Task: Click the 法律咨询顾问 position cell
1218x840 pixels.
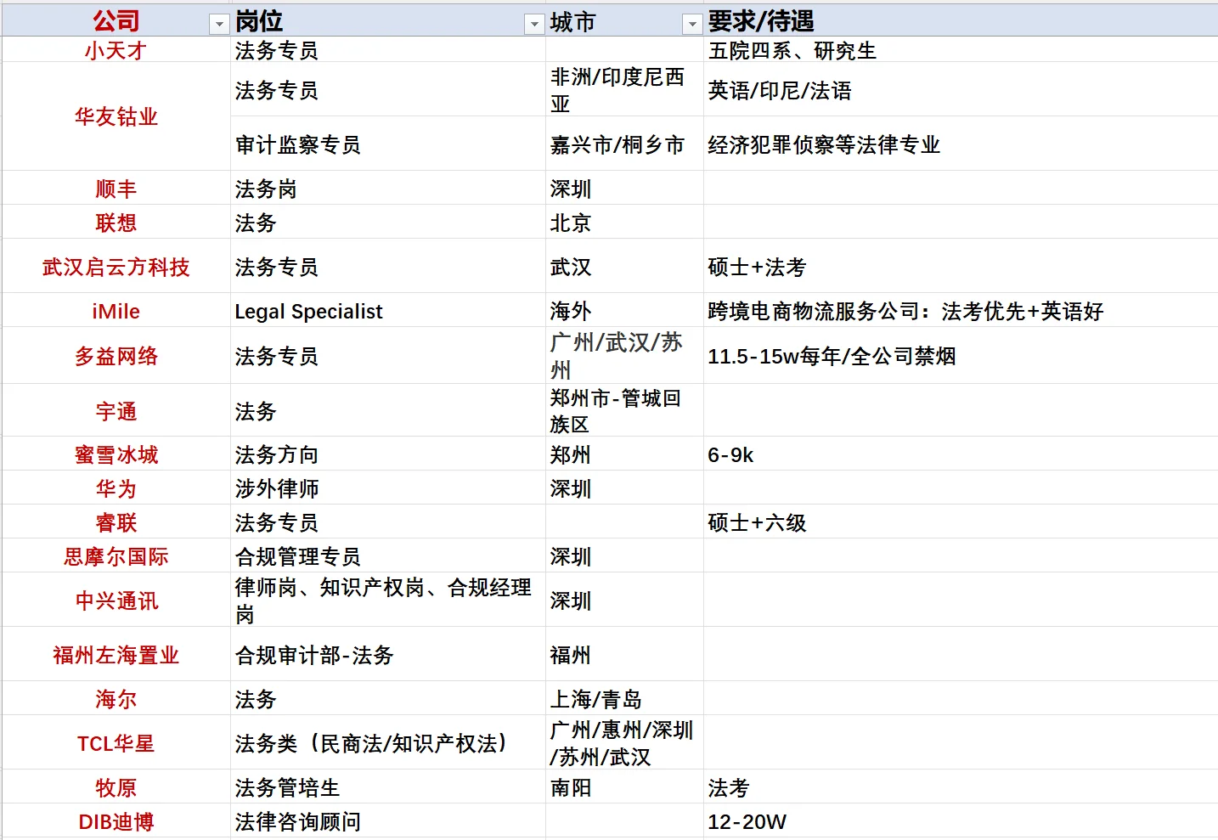Action: (x=388, y=821)
